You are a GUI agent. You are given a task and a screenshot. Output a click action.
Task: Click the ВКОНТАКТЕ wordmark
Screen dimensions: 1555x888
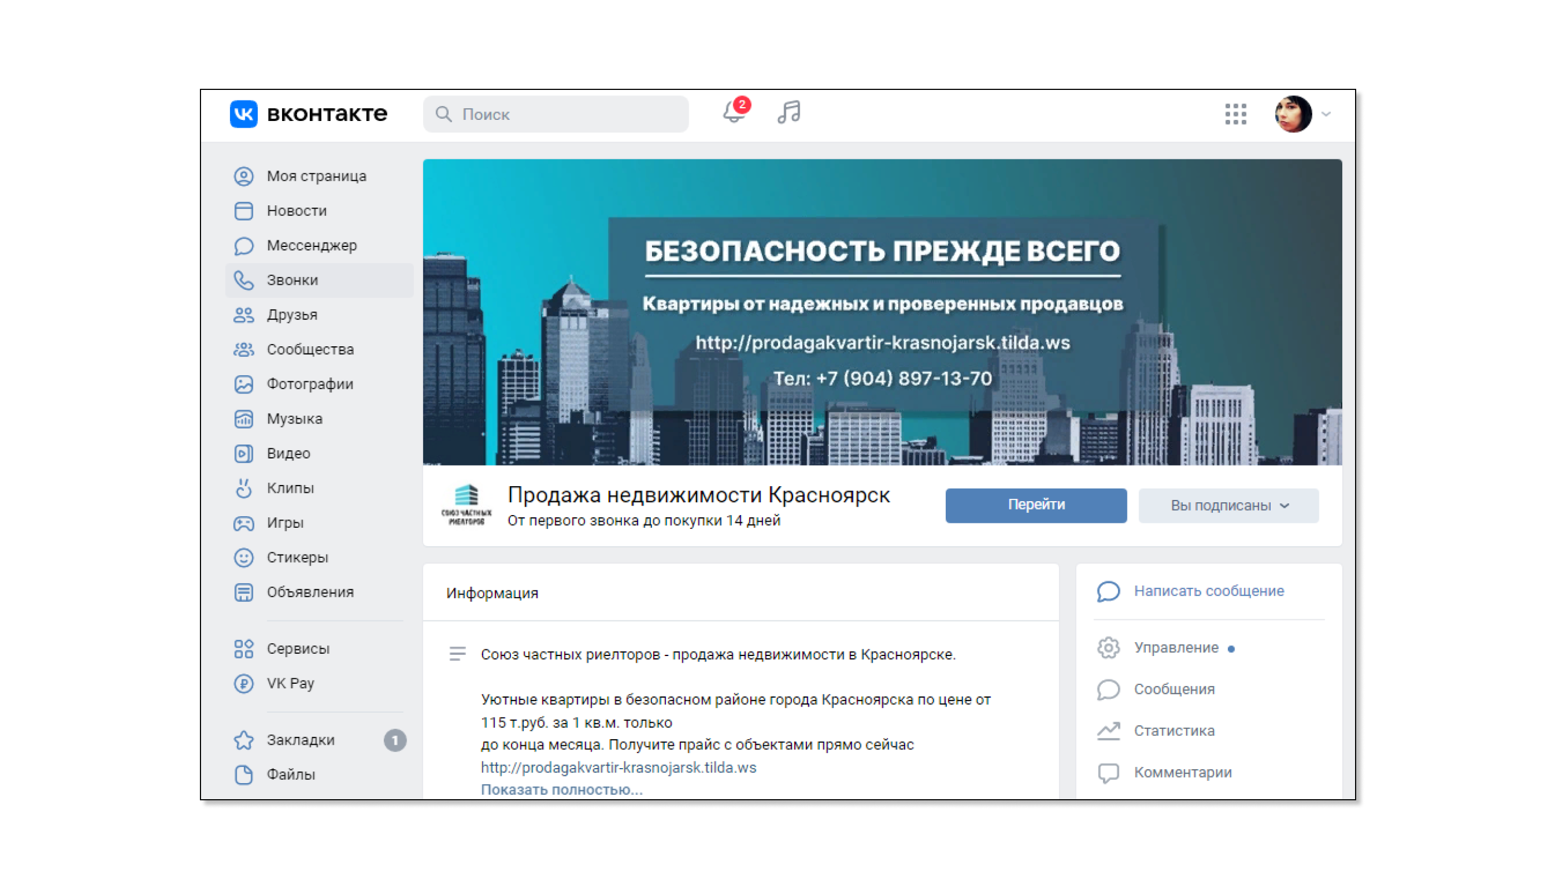[x=327, y=114]
